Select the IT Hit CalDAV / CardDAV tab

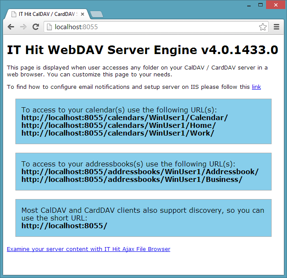pos(47,14)
